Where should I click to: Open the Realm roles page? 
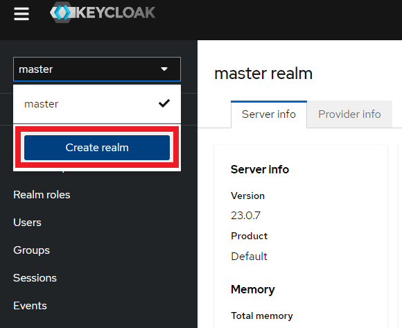pyautogui.click(x=42, y=195)
